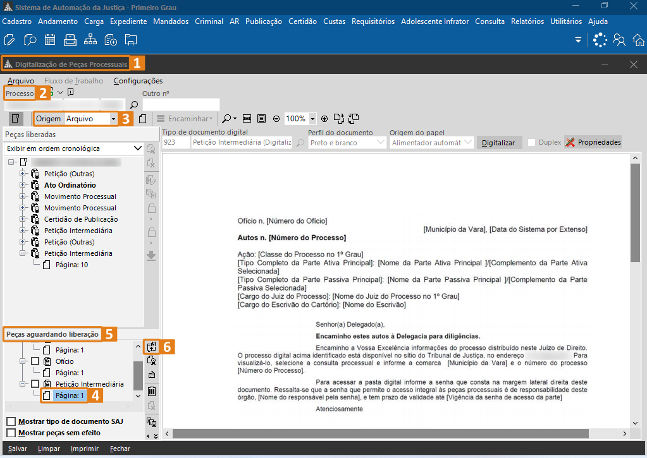Click Fechar in bottom bar
This screenshot has height=458, width=647.
(120, 449)
